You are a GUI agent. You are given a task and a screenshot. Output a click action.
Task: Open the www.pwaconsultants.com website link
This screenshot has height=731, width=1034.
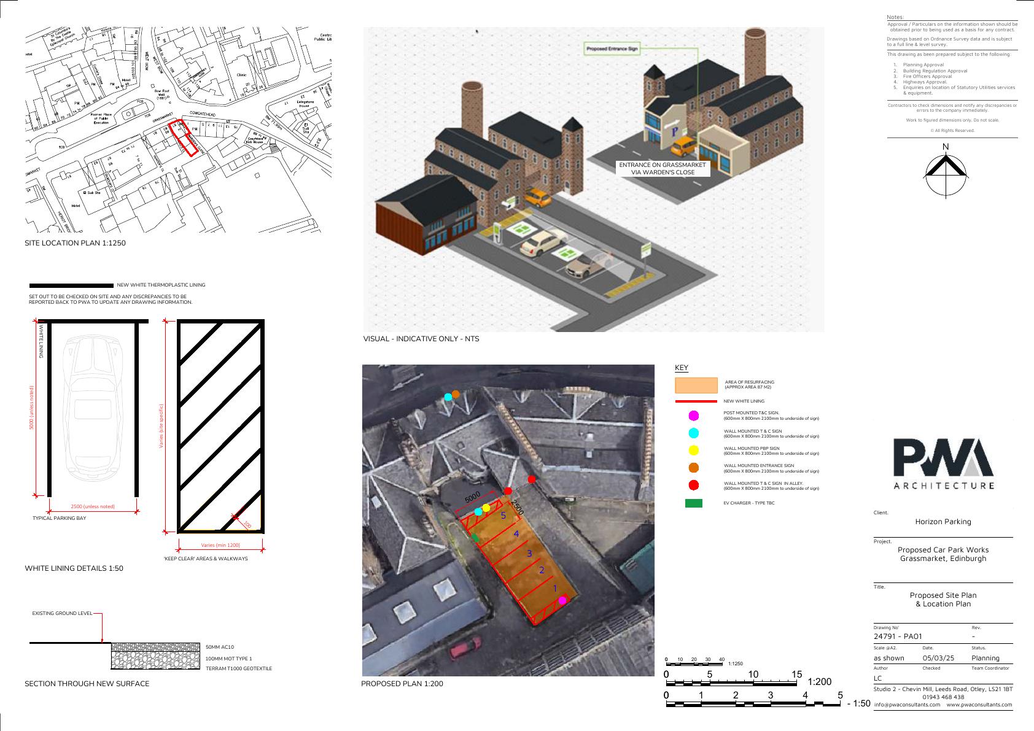tap(979, 705)
